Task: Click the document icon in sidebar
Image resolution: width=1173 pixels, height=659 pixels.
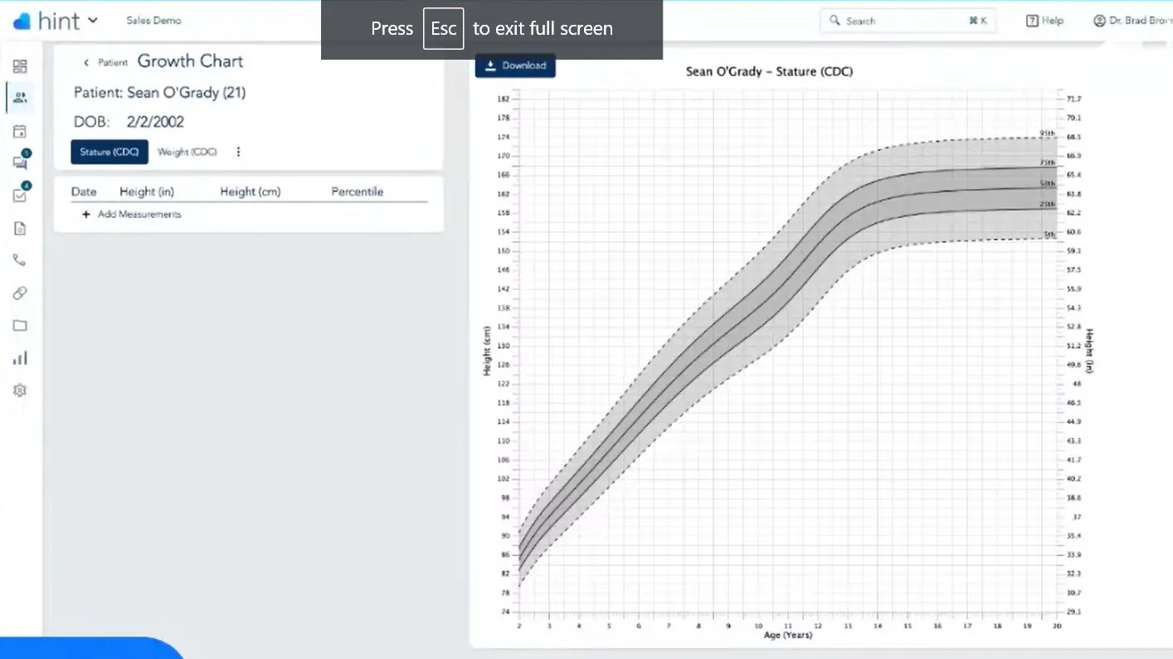Action: [x=20, y=228]
